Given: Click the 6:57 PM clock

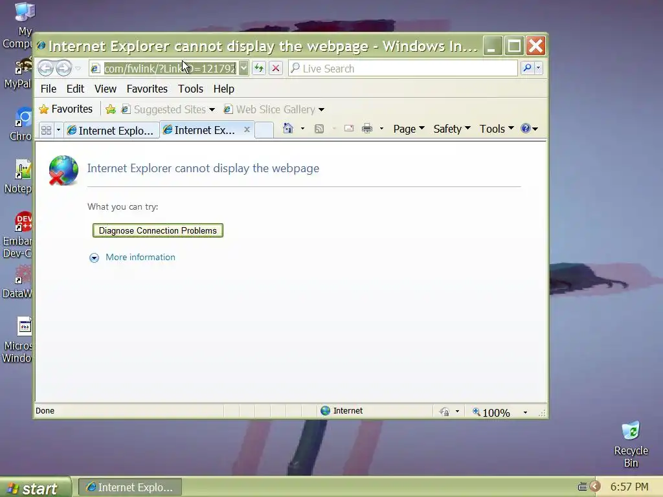Looking at the screenshot, I should click(629, 487).
